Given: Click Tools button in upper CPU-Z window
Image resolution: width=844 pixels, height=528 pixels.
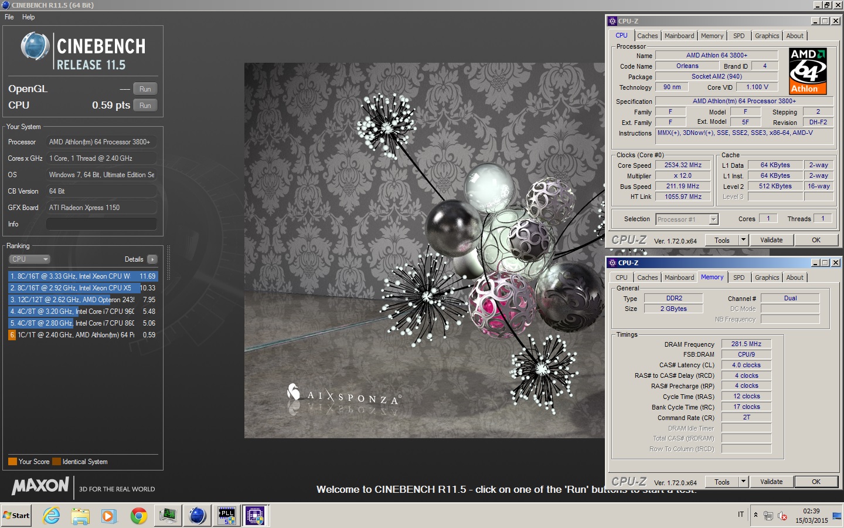Looking at the screenshot, I should pyautogui.click(x=722, y=241).
